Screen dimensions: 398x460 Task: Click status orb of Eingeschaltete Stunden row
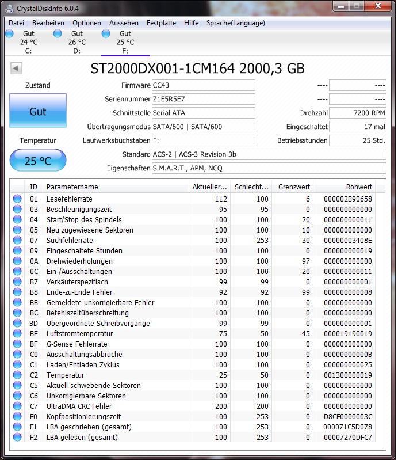coord(17,250)
